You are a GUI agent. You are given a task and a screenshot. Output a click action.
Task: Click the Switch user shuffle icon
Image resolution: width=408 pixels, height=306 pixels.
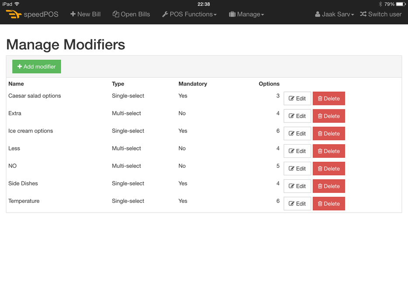tap(363, 14)
